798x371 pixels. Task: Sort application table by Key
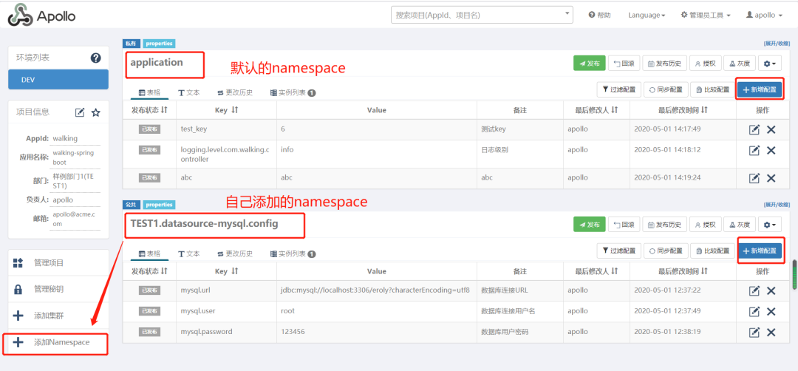click(235, 110)
